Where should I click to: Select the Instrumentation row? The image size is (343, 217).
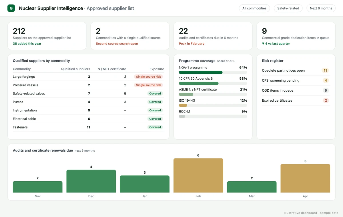point(89,110)
